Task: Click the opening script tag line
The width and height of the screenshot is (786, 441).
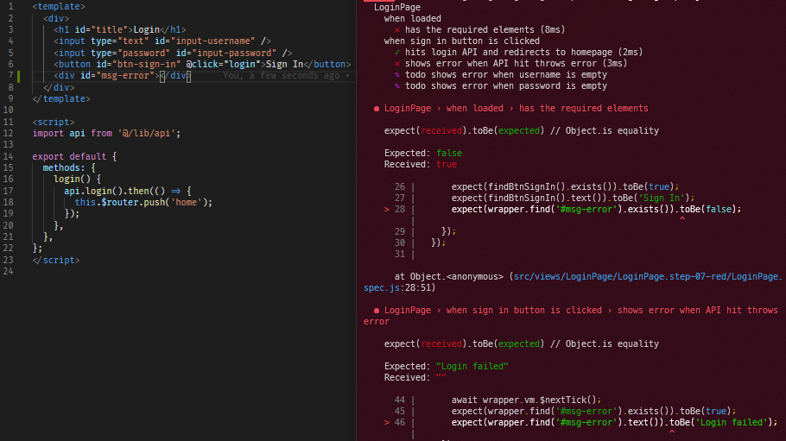Action: click(x=54, y=122)
